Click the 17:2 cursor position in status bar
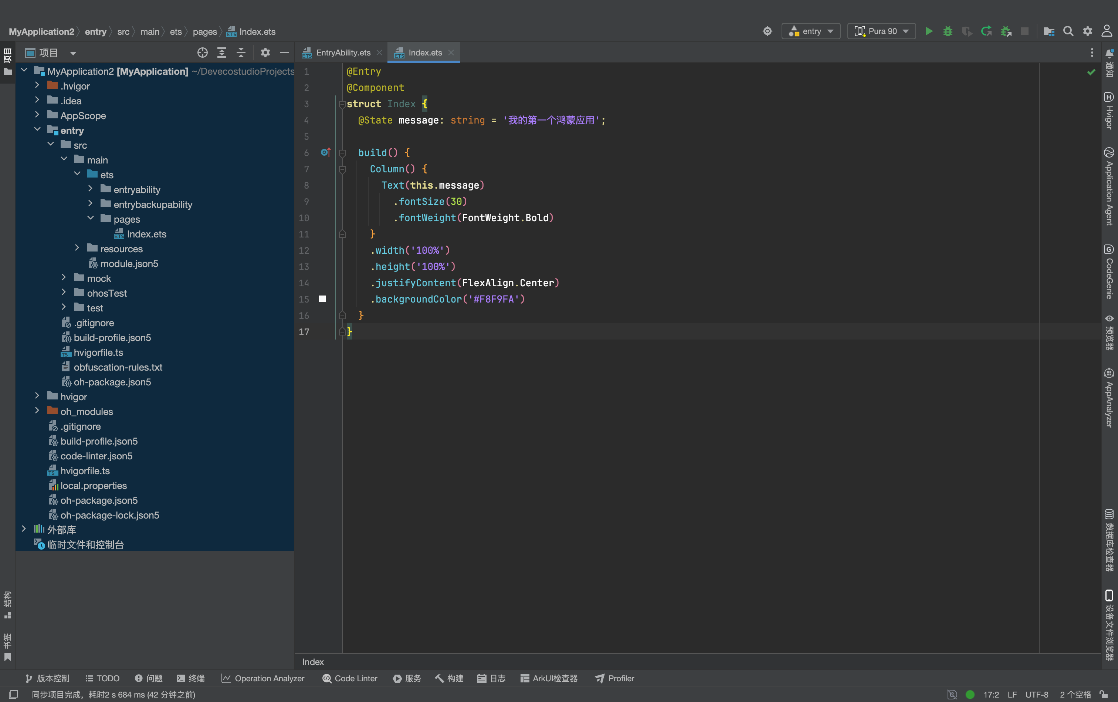 (x=991, y=695)
